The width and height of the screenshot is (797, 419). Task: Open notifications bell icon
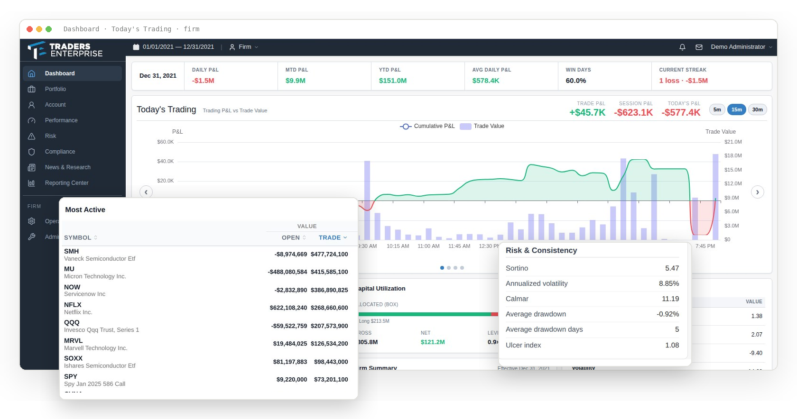click(682, 47)
